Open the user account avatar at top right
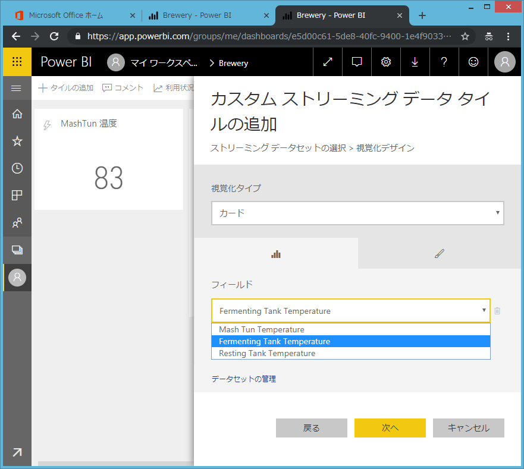Image resolution: width=524 pixels, height=469 pixels. point(504,62)
